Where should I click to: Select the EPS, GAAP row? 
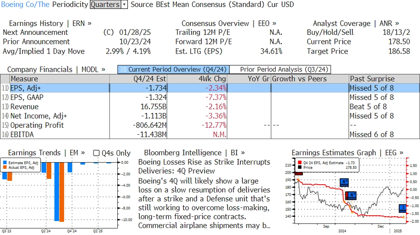tap(210, 97)
